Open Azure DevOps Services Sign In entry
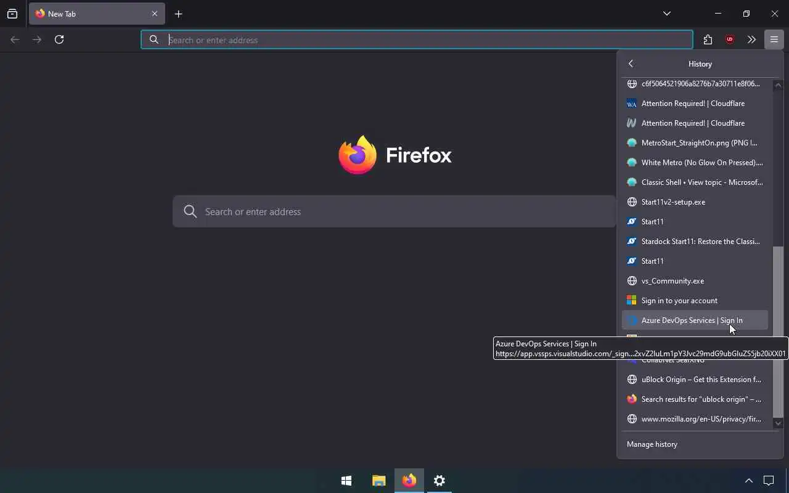Image resolution: width=789 pixels, height=493 pixels. 695,320
